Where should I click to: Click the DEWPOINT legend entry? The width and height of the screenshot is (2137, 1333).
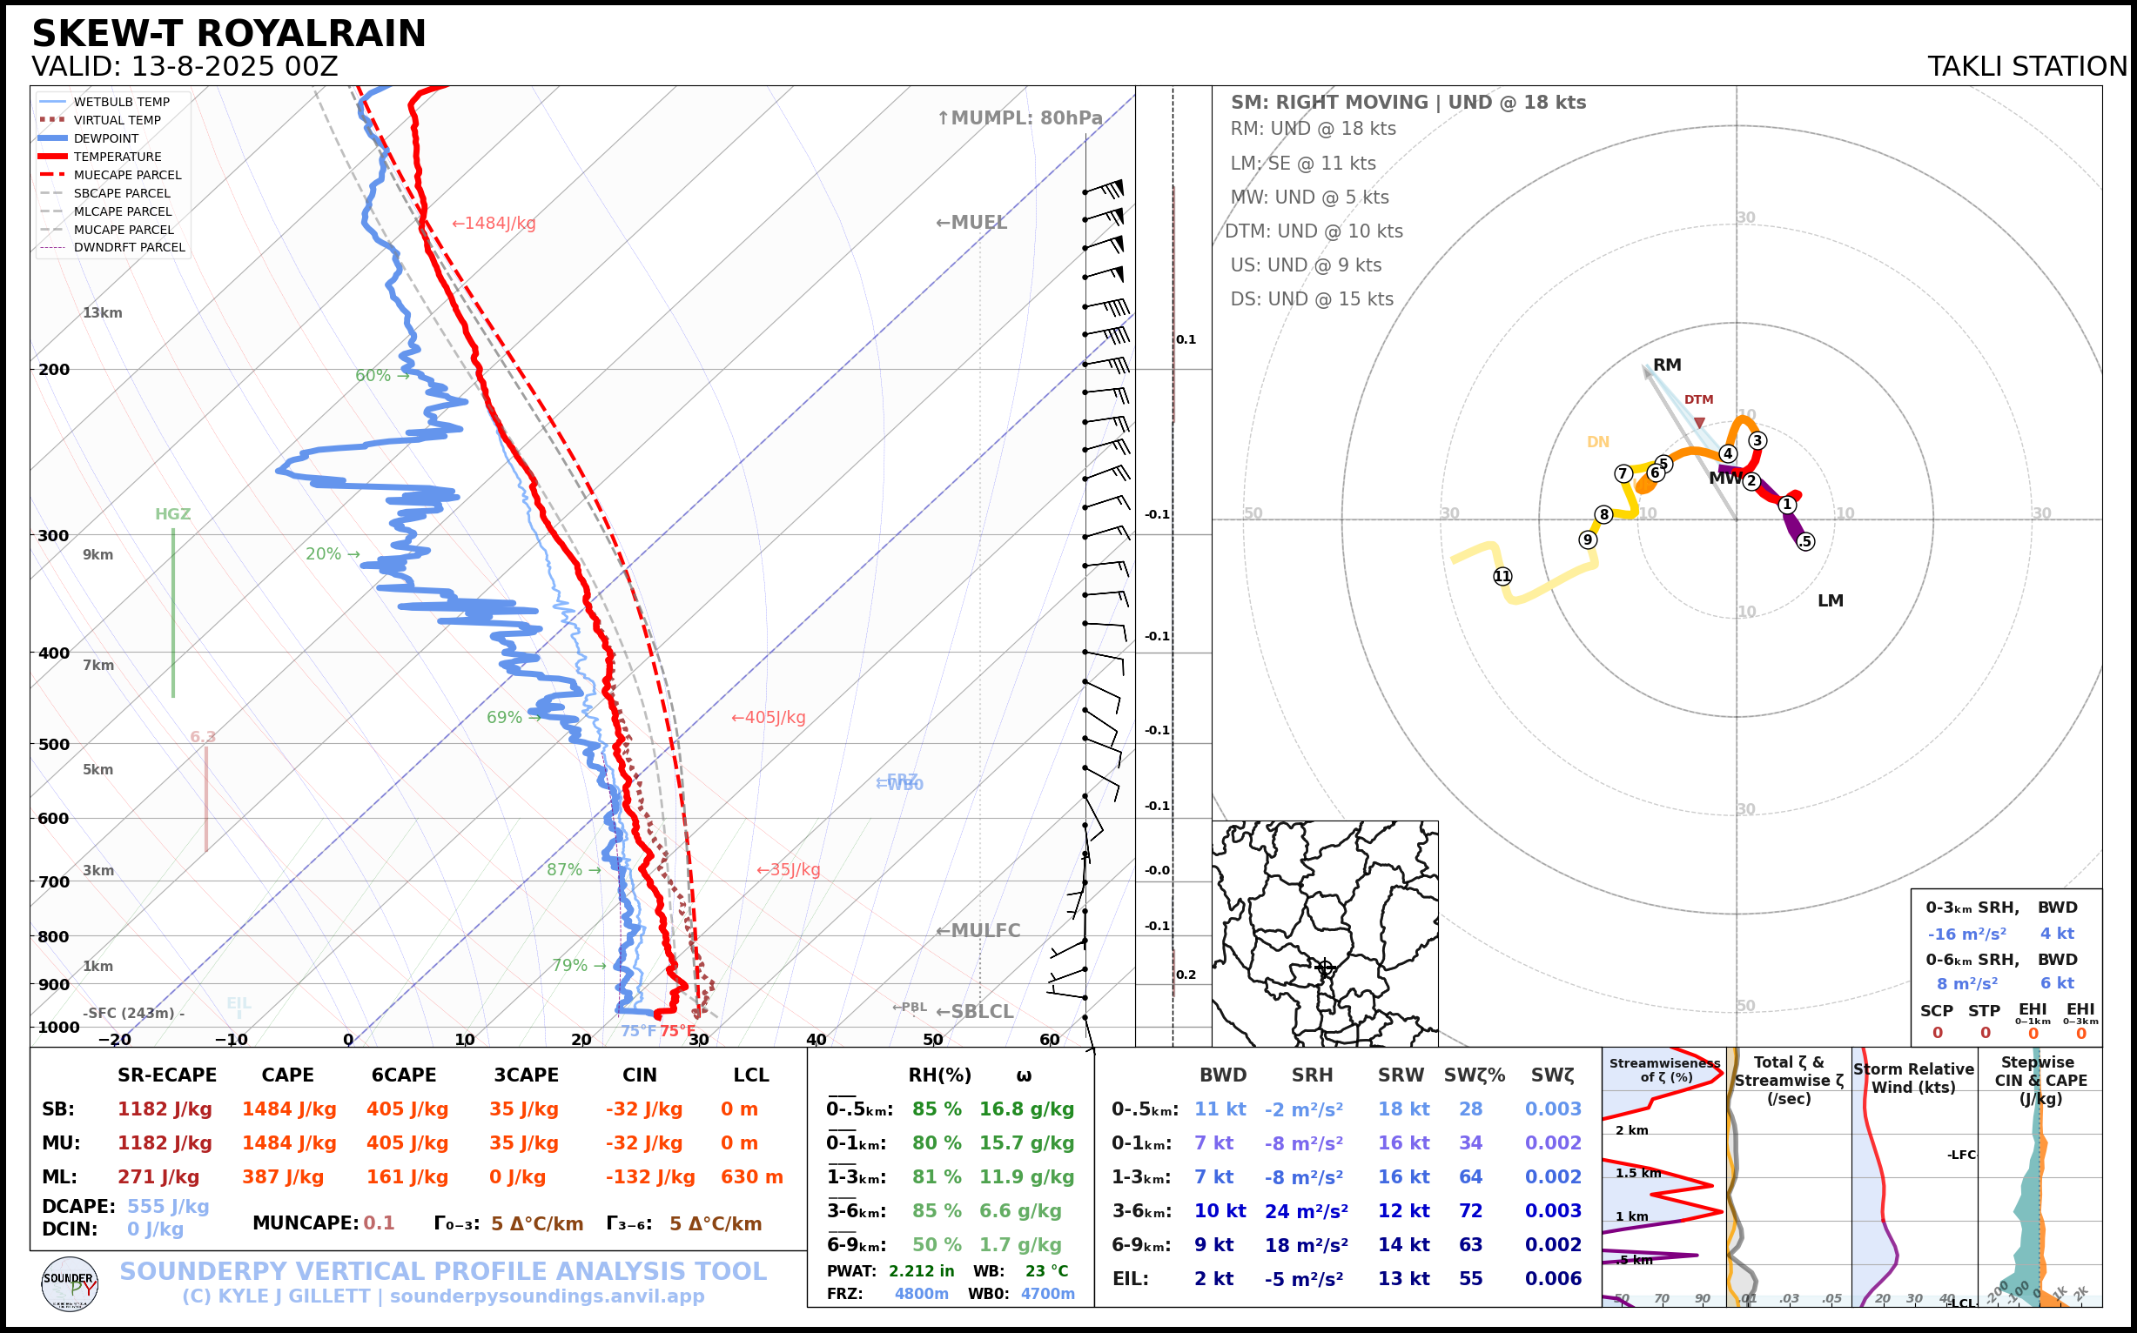(x=106, y=138)
